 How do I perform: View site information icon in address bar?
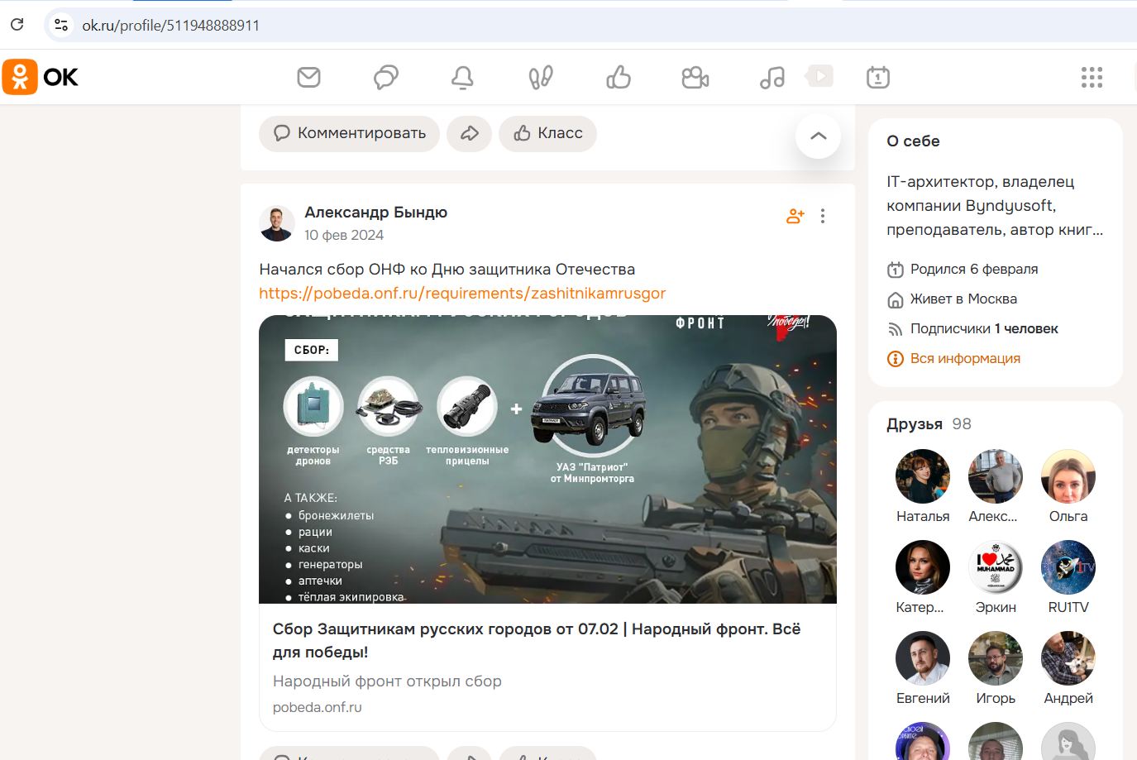(61, 25)
